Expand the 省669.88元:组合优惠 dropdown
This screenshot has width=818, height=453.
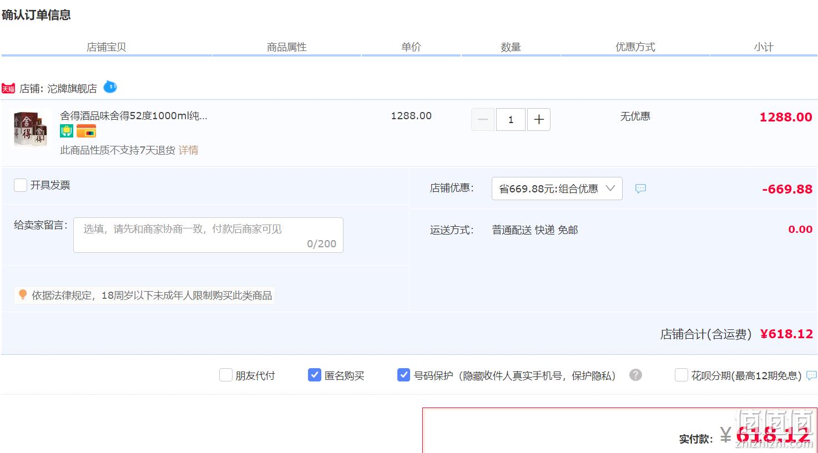[x=557, y=189]
